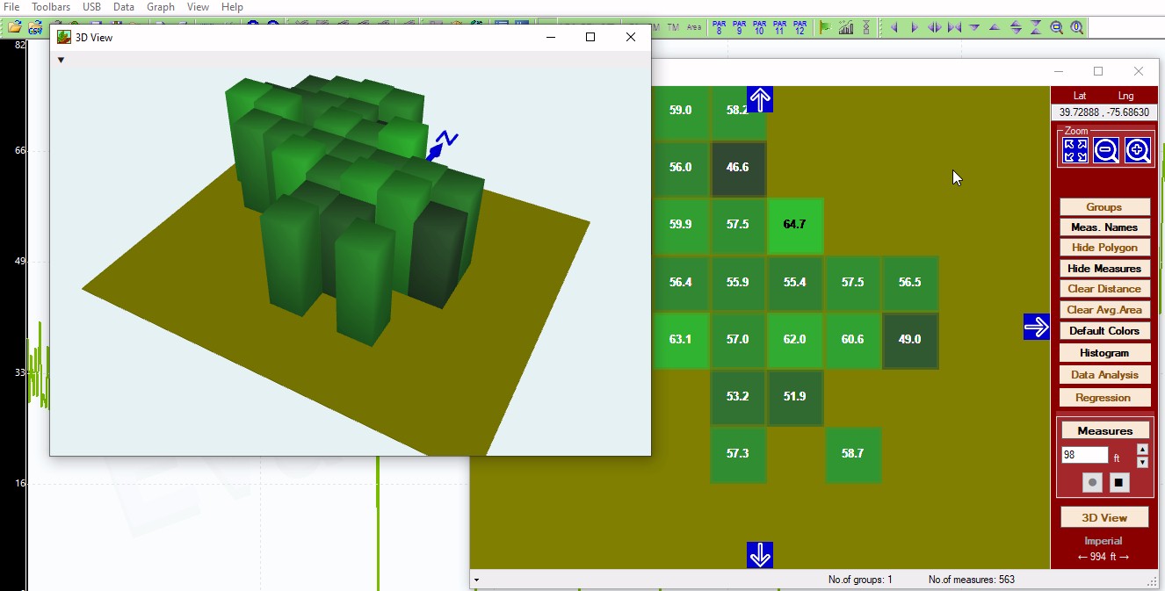Click the green flag toolbar icon
The width and height of the screenshot is (1165, 591).
(824, 27)
